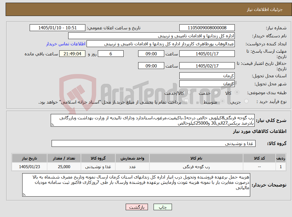Toggle the Islamic treasury payment checkbox

pyautogui.click(x=186, y=101)
